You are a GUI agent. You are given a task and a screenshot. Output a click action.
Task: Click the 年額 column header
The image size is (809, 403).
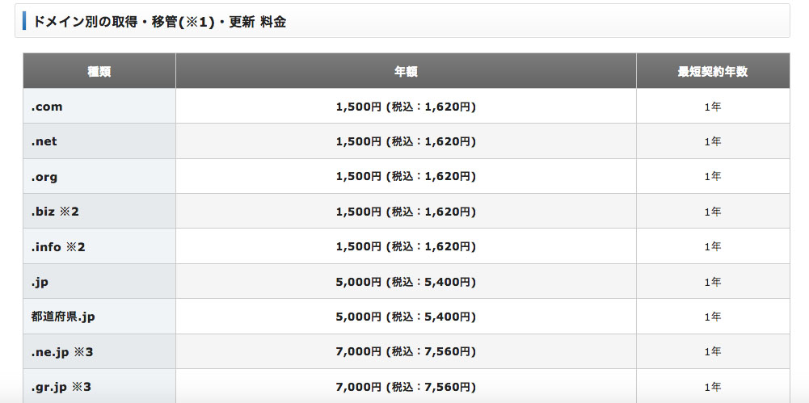[406, 71]
